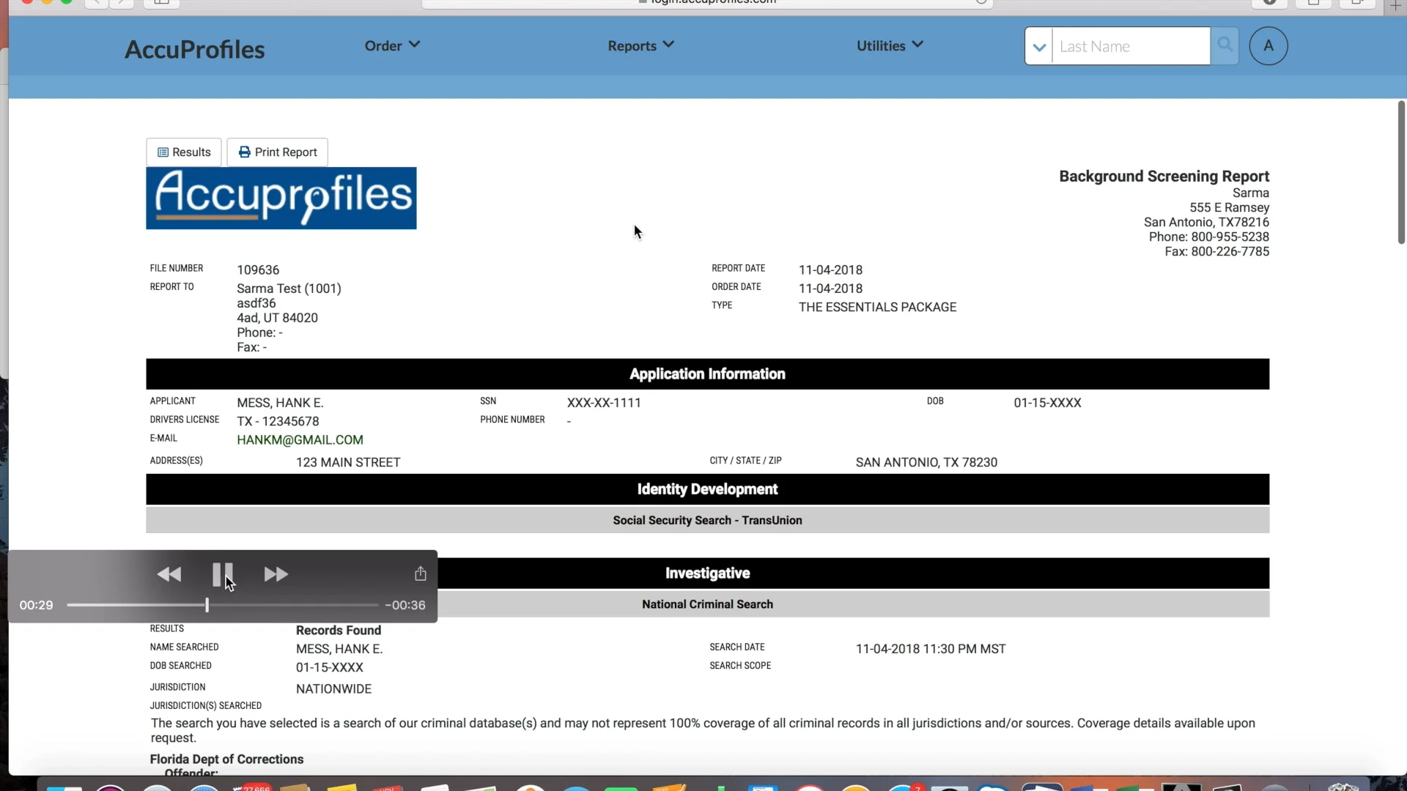Expand the Utilities dropdown menu
Screen dimensions: 1407x791
890,45
